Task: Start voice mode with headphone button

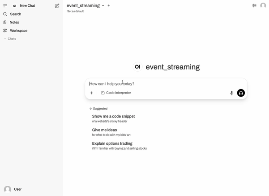Action: pos(241,93)
